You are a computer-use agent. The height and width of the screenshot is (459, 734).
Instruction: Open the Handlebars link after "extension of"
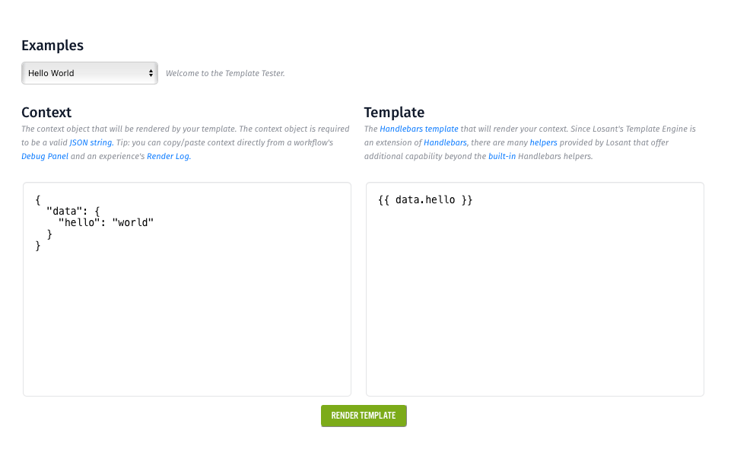[x=445, y=142]
